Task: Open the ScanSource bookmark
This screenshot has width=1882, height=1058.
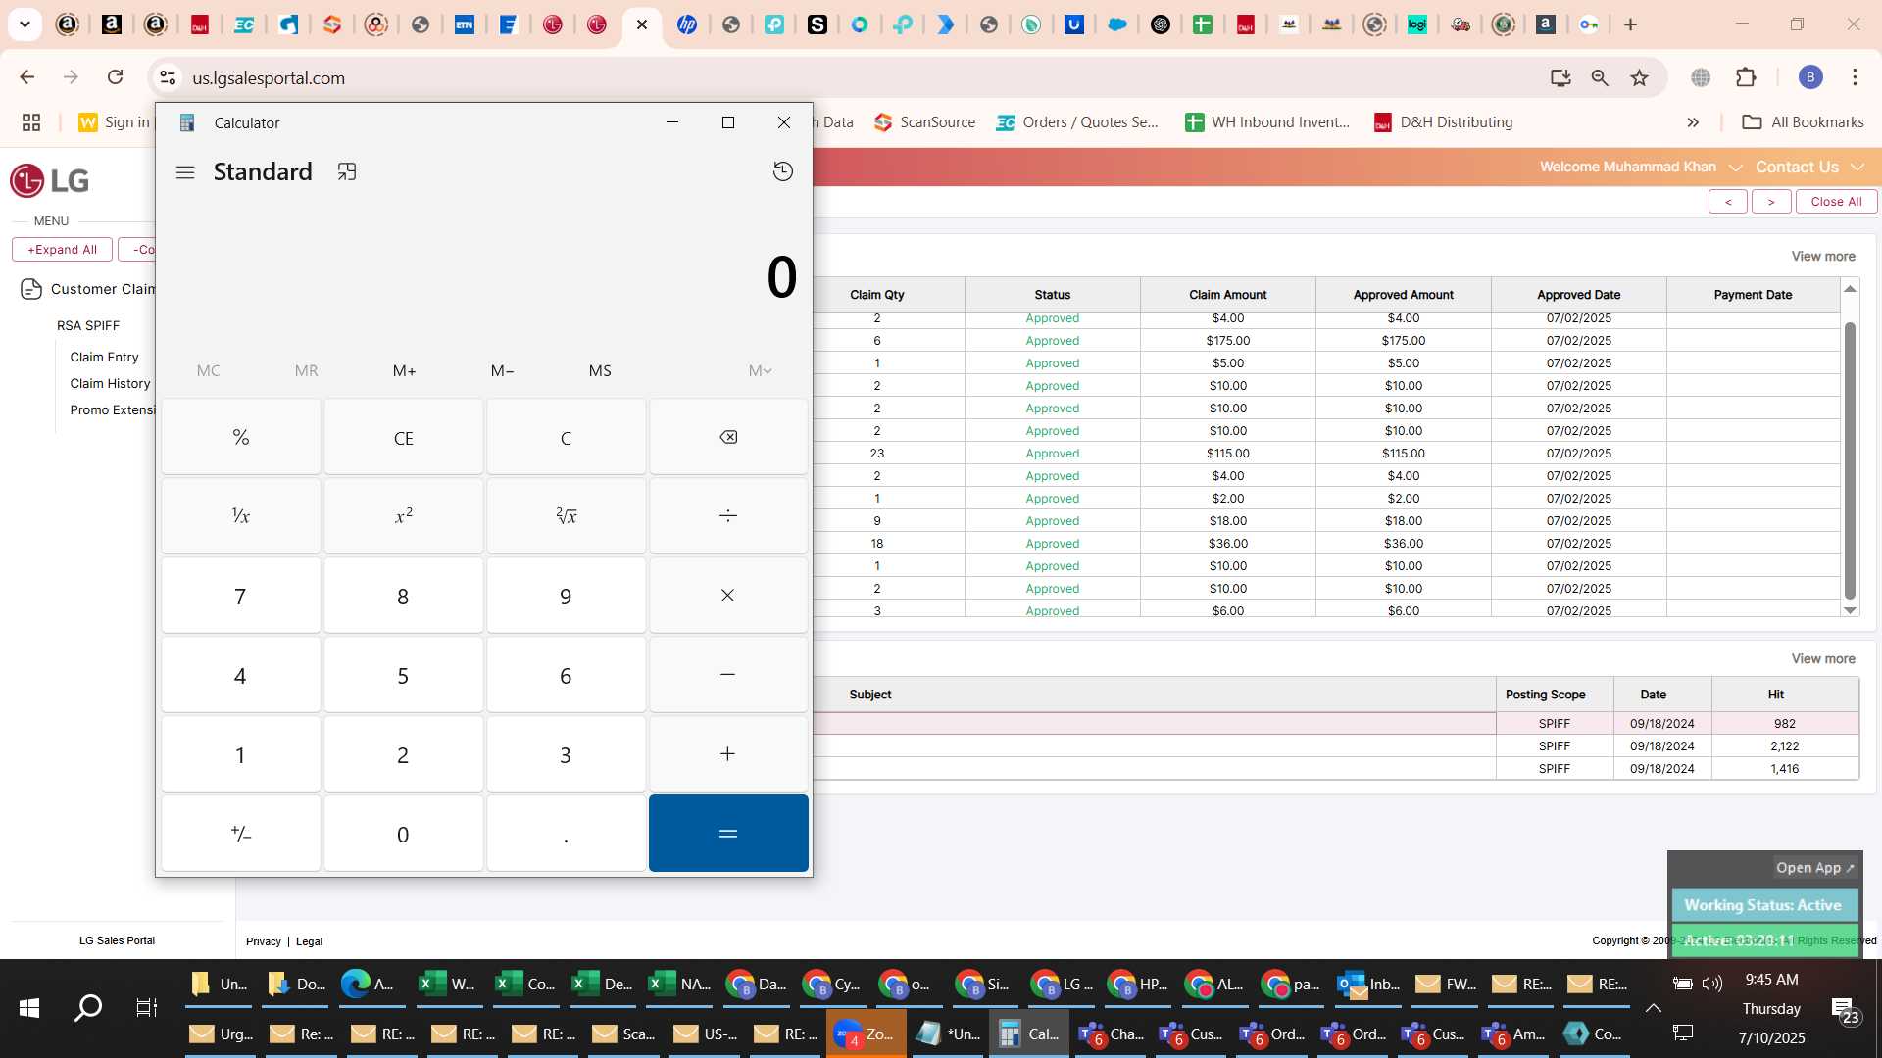Action: click(x=924, y=122)
